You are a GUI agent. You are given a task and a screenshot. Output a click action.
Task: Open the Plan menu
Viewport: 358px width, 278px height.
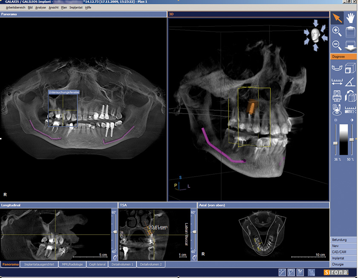(x=64, y=8)
